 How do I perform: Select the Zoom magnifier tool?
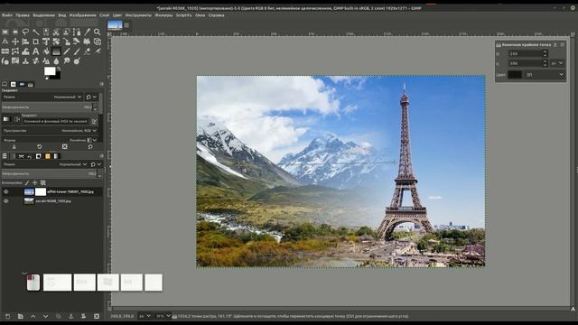[97, 32]
